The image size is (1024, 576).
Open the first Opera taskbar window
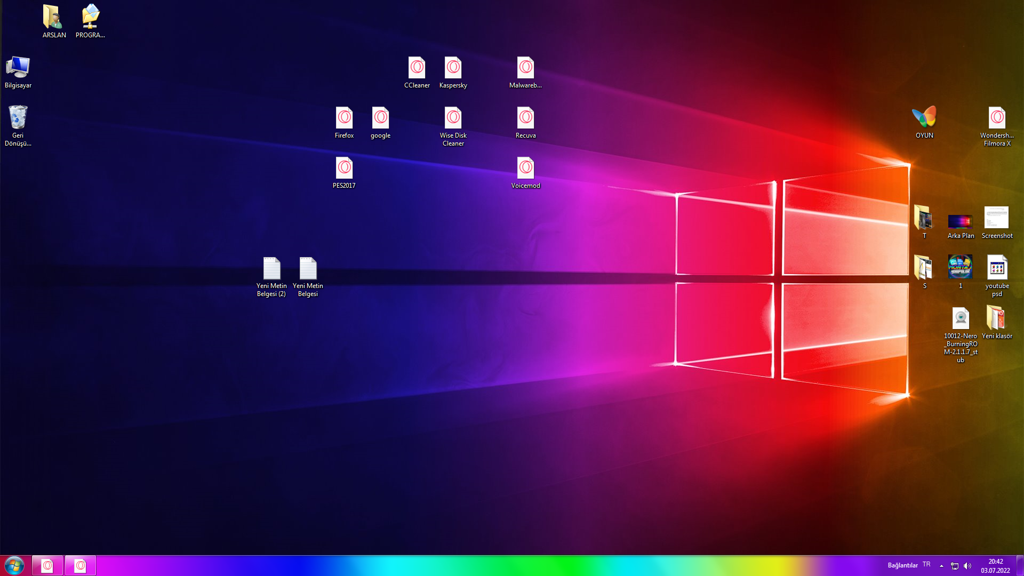(x=47, y=565)
